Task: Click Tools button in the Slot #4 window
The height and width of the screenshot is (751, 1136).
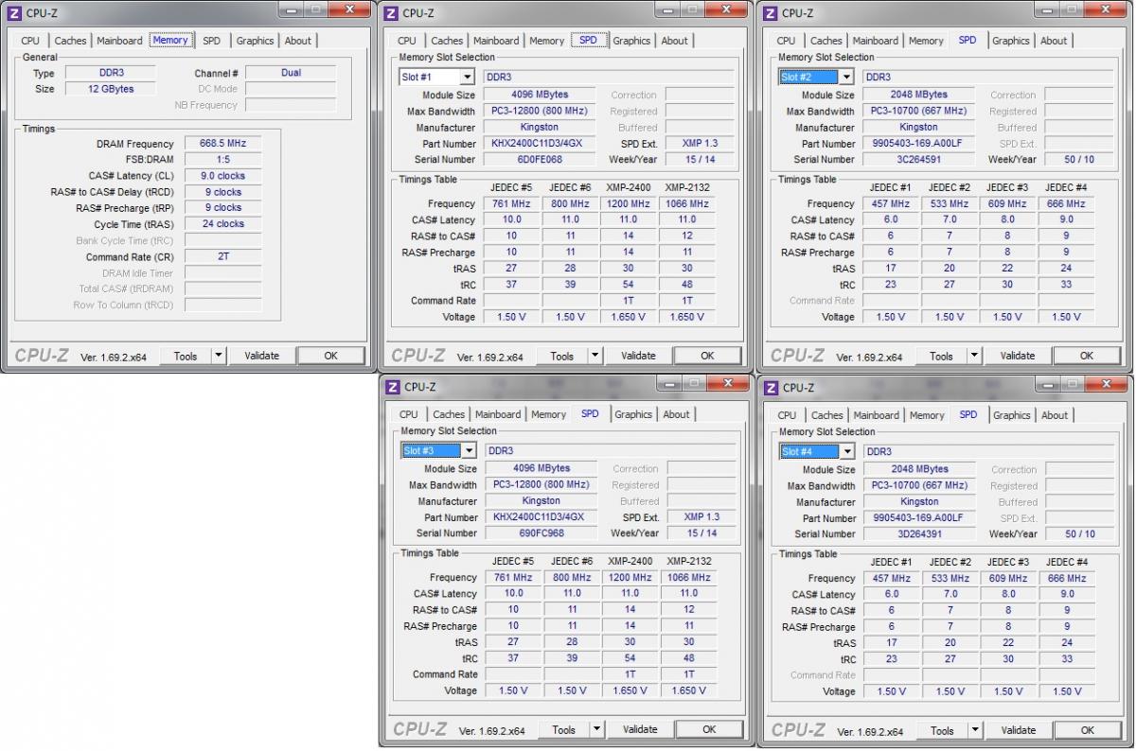Action: 942,730
